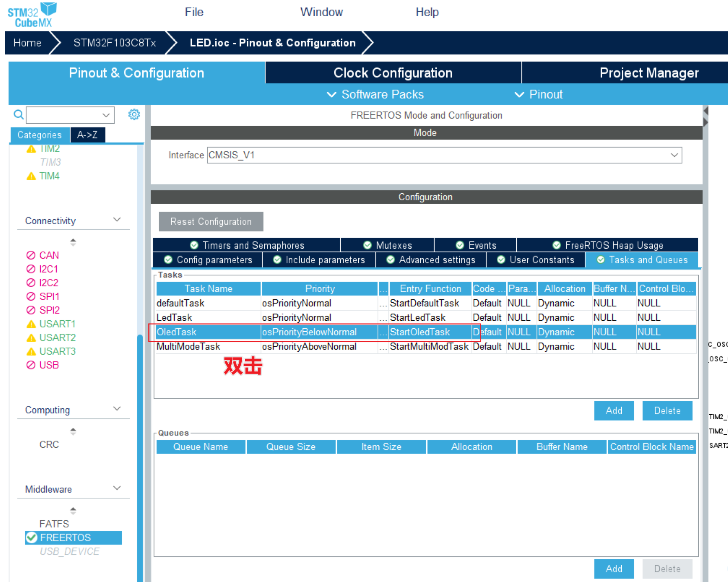Open the Include parameters tab

pyautogui.click(x=319, y=260)
